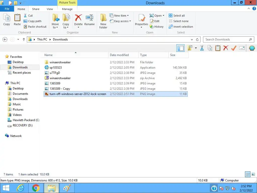Sort by the Size column header

(178, 55)
